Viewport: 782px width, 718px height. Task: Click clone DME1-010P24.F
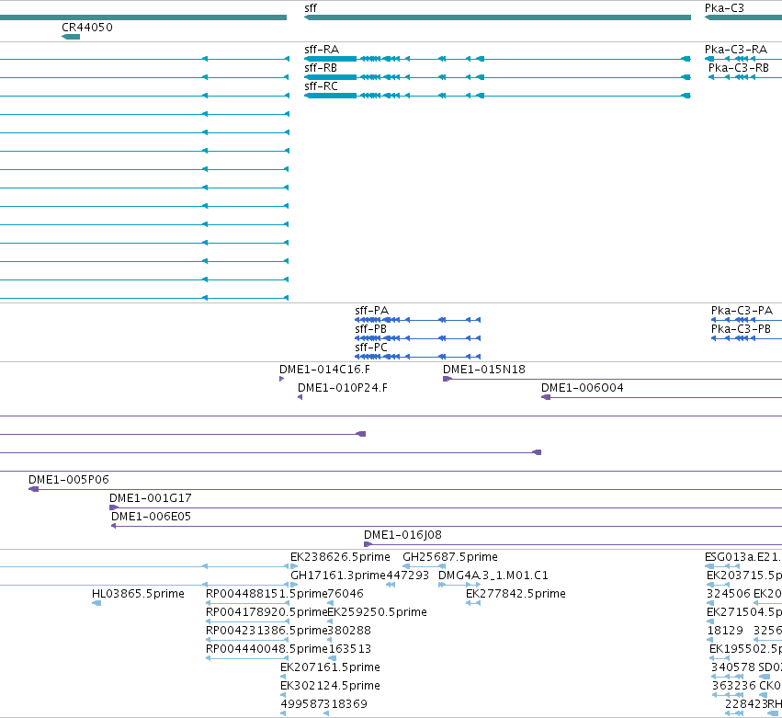300,397
